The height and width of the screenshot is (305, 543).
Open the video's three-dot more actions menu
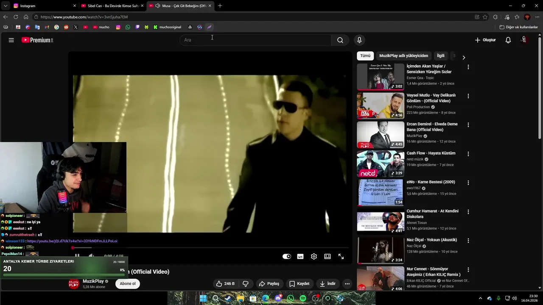click(347, 284)
